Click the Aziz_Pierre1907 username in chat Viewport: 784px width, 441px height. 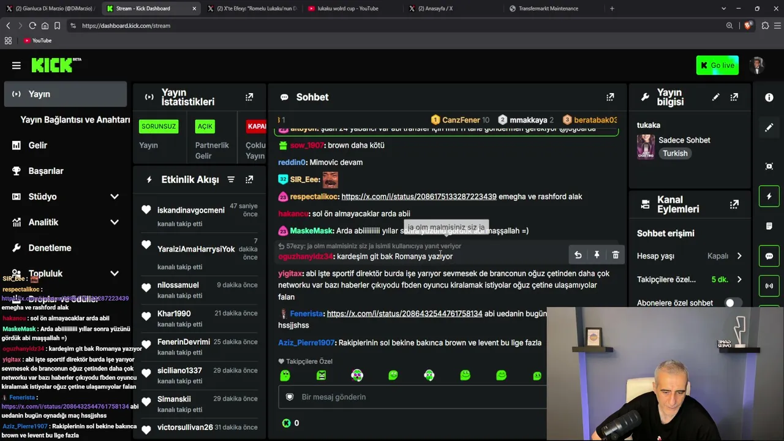tap(306, 342)
